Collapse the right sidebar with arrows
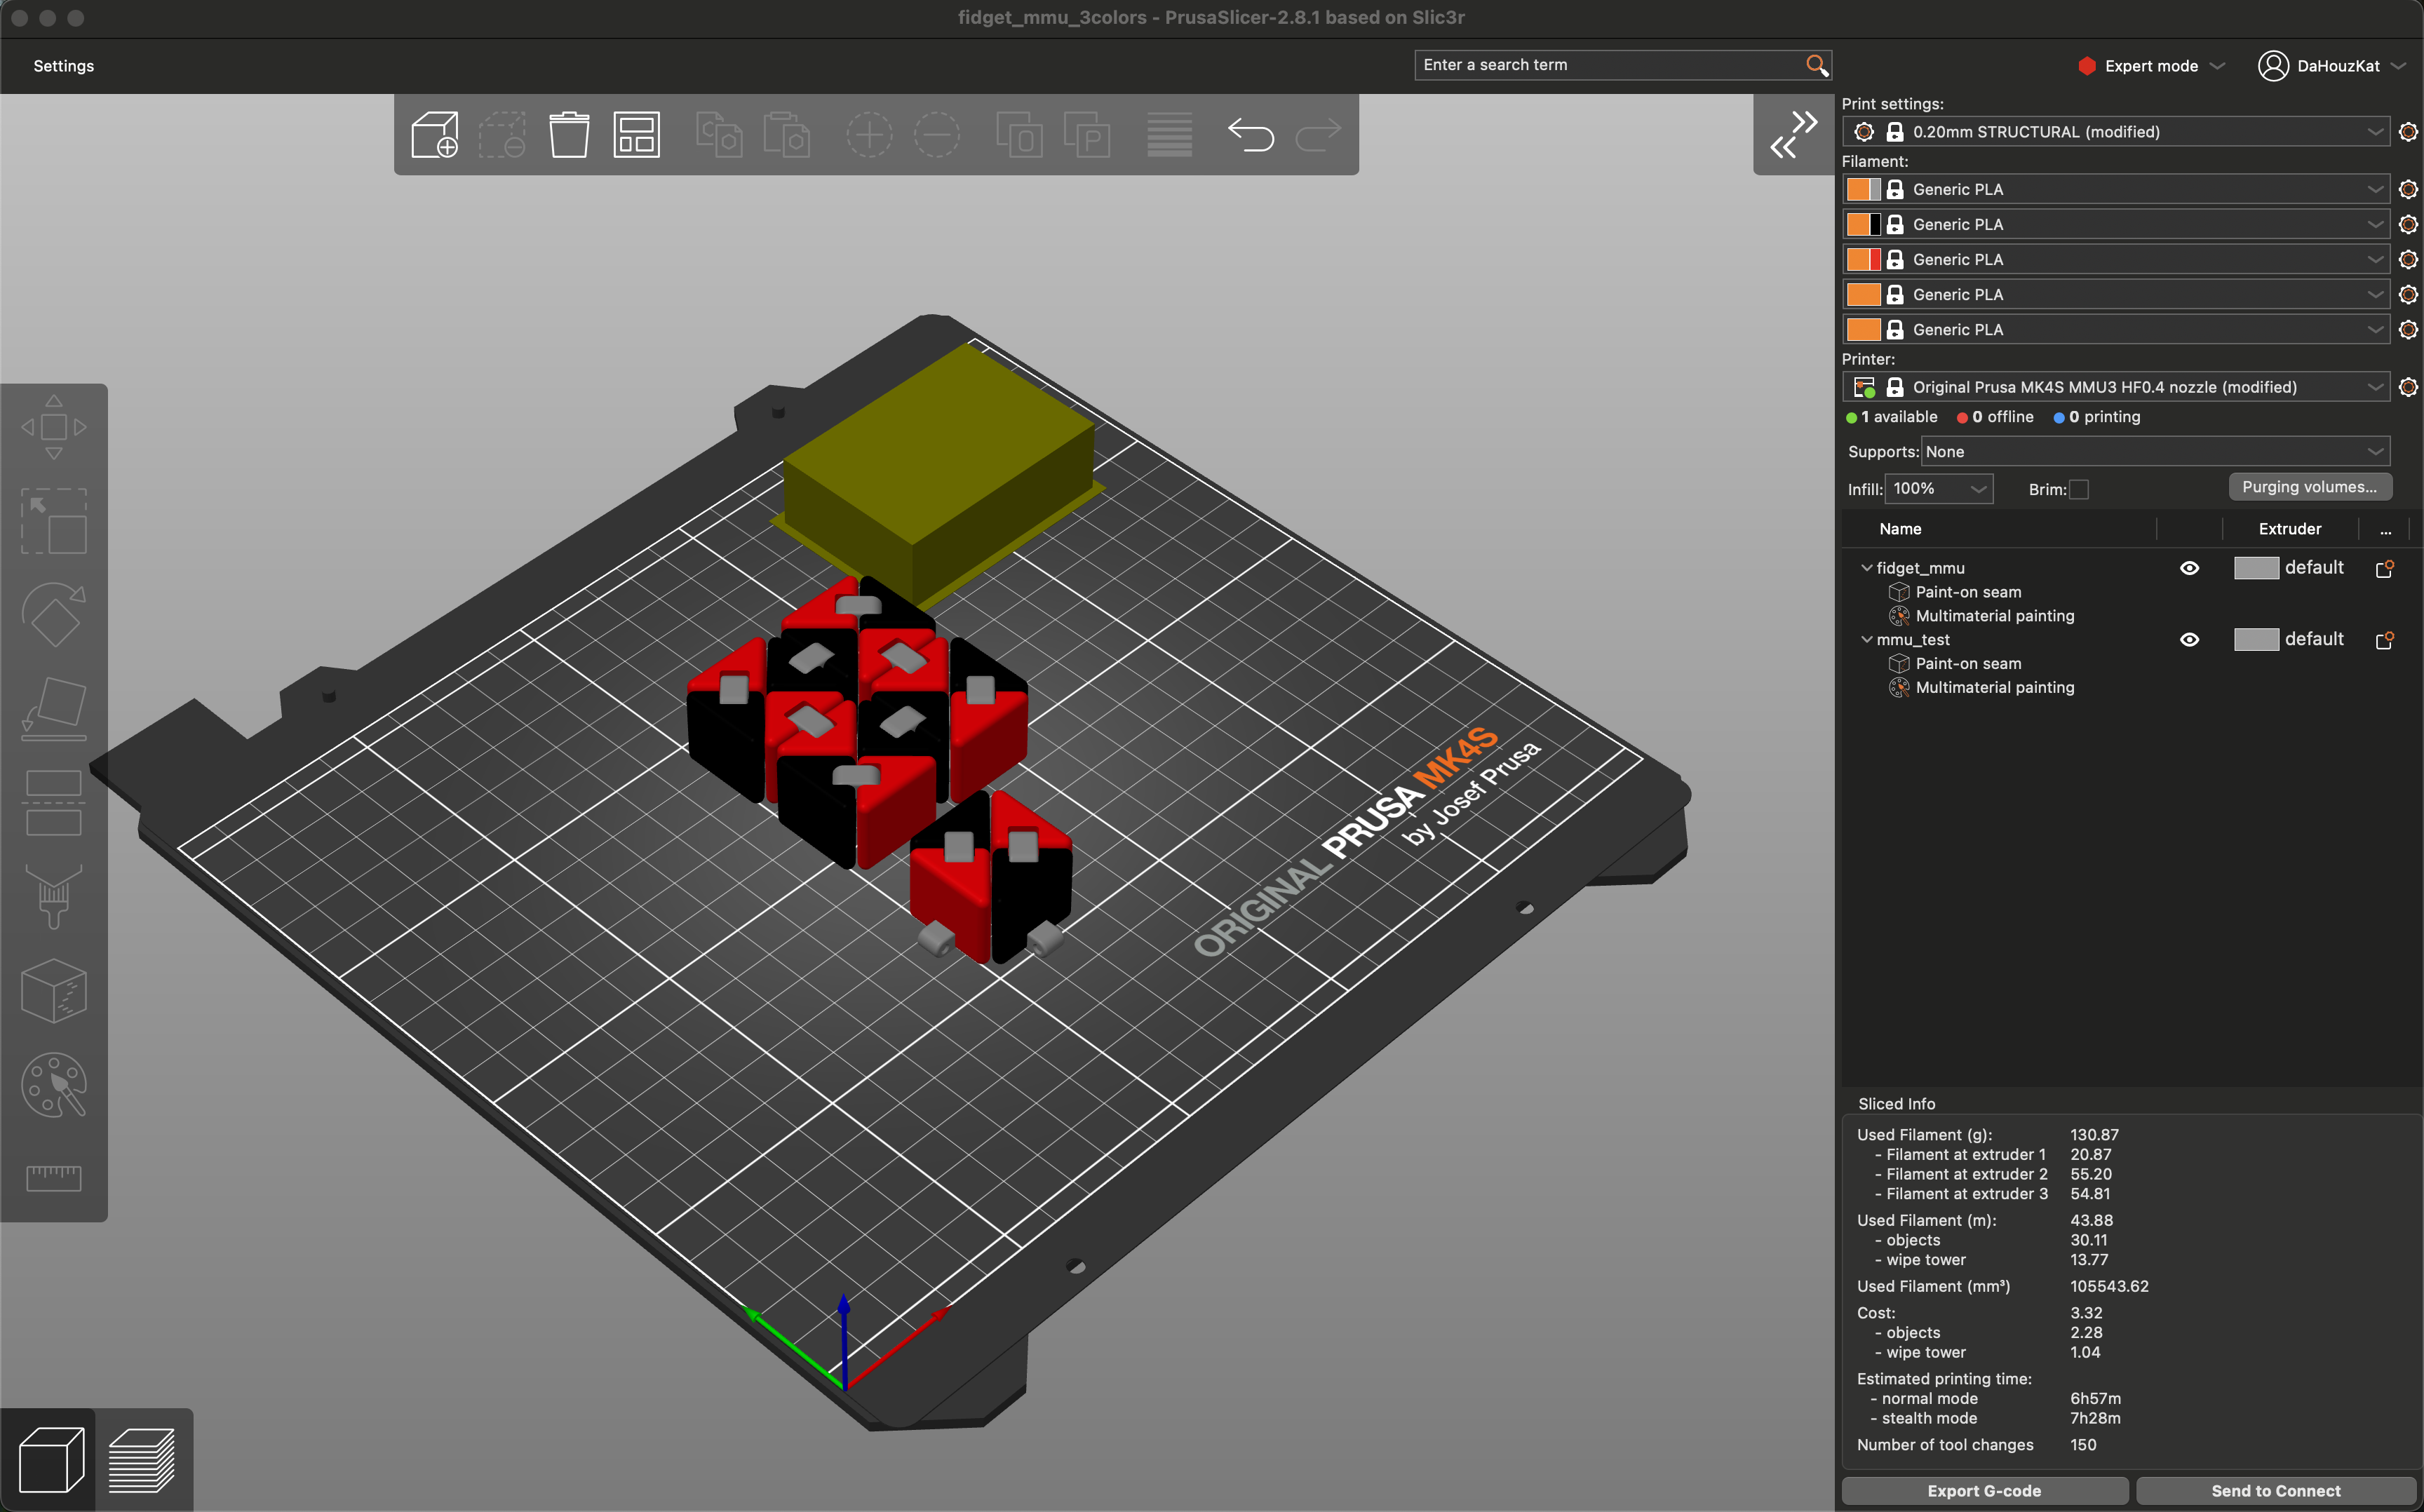2424x1512 pixels. (1793, 134)
